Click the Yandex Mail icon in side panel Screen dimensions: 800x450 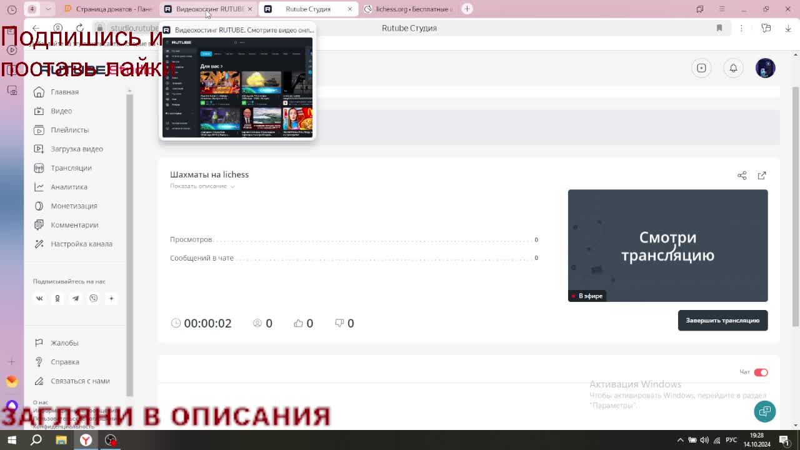pos(12,381)
